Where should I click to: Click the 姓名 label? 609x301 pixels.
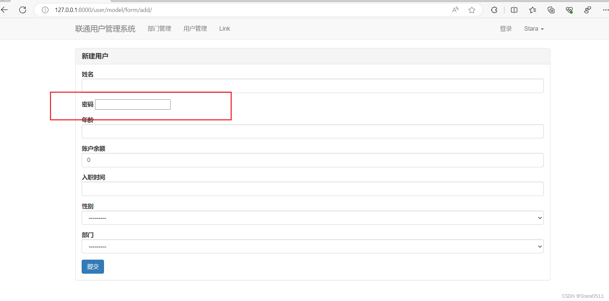pos(88,74)
